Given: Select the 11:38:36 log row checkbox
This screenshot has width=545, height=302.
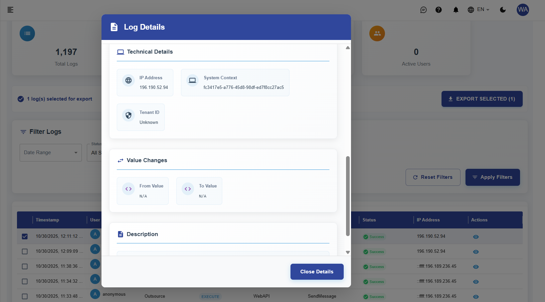Looking at the screenshot, I should coord(25,266).
